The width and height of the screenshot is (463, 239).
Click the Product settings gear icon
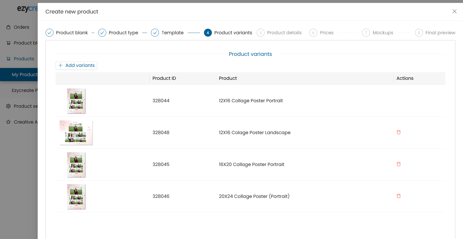(8, 106)
